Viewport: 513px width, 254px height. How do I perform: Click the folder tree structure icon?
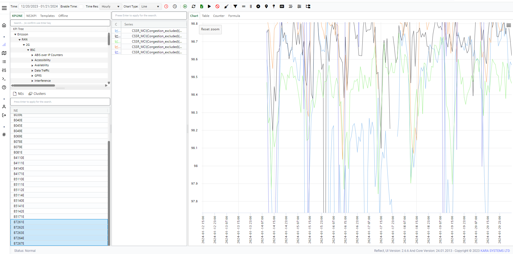click(308, 6)
